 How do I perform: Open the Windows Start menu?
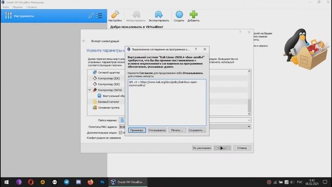pyautogui.click(x=6, y=182)
